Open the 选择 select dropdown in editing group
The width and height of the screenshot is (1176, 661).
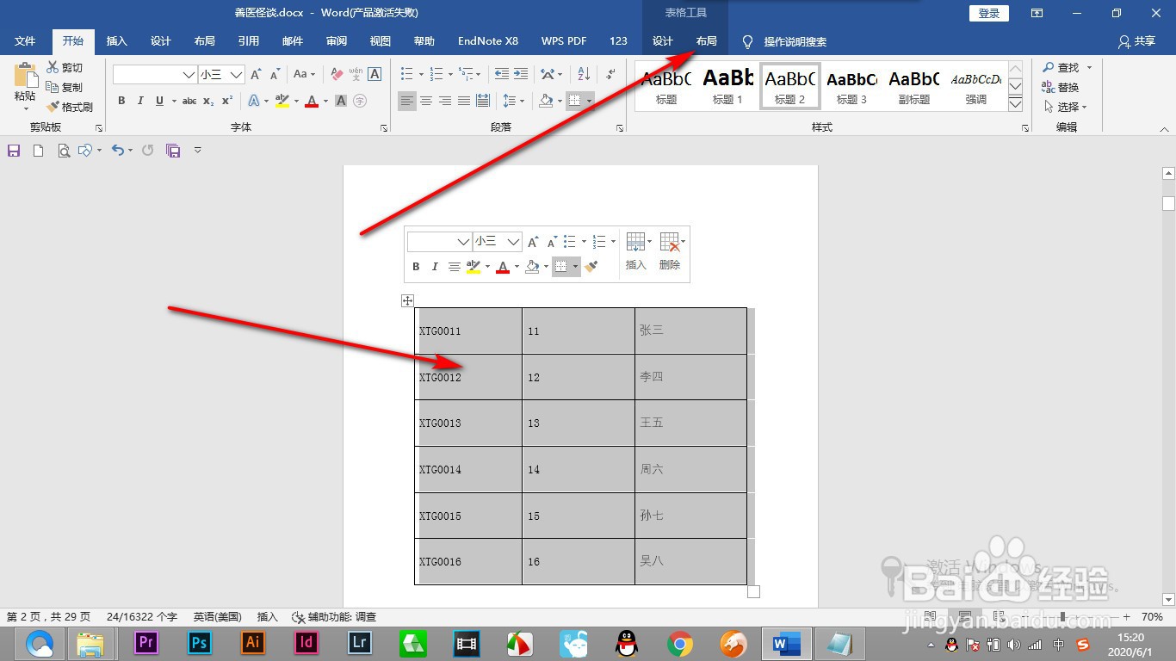(x=1067, y=107)
